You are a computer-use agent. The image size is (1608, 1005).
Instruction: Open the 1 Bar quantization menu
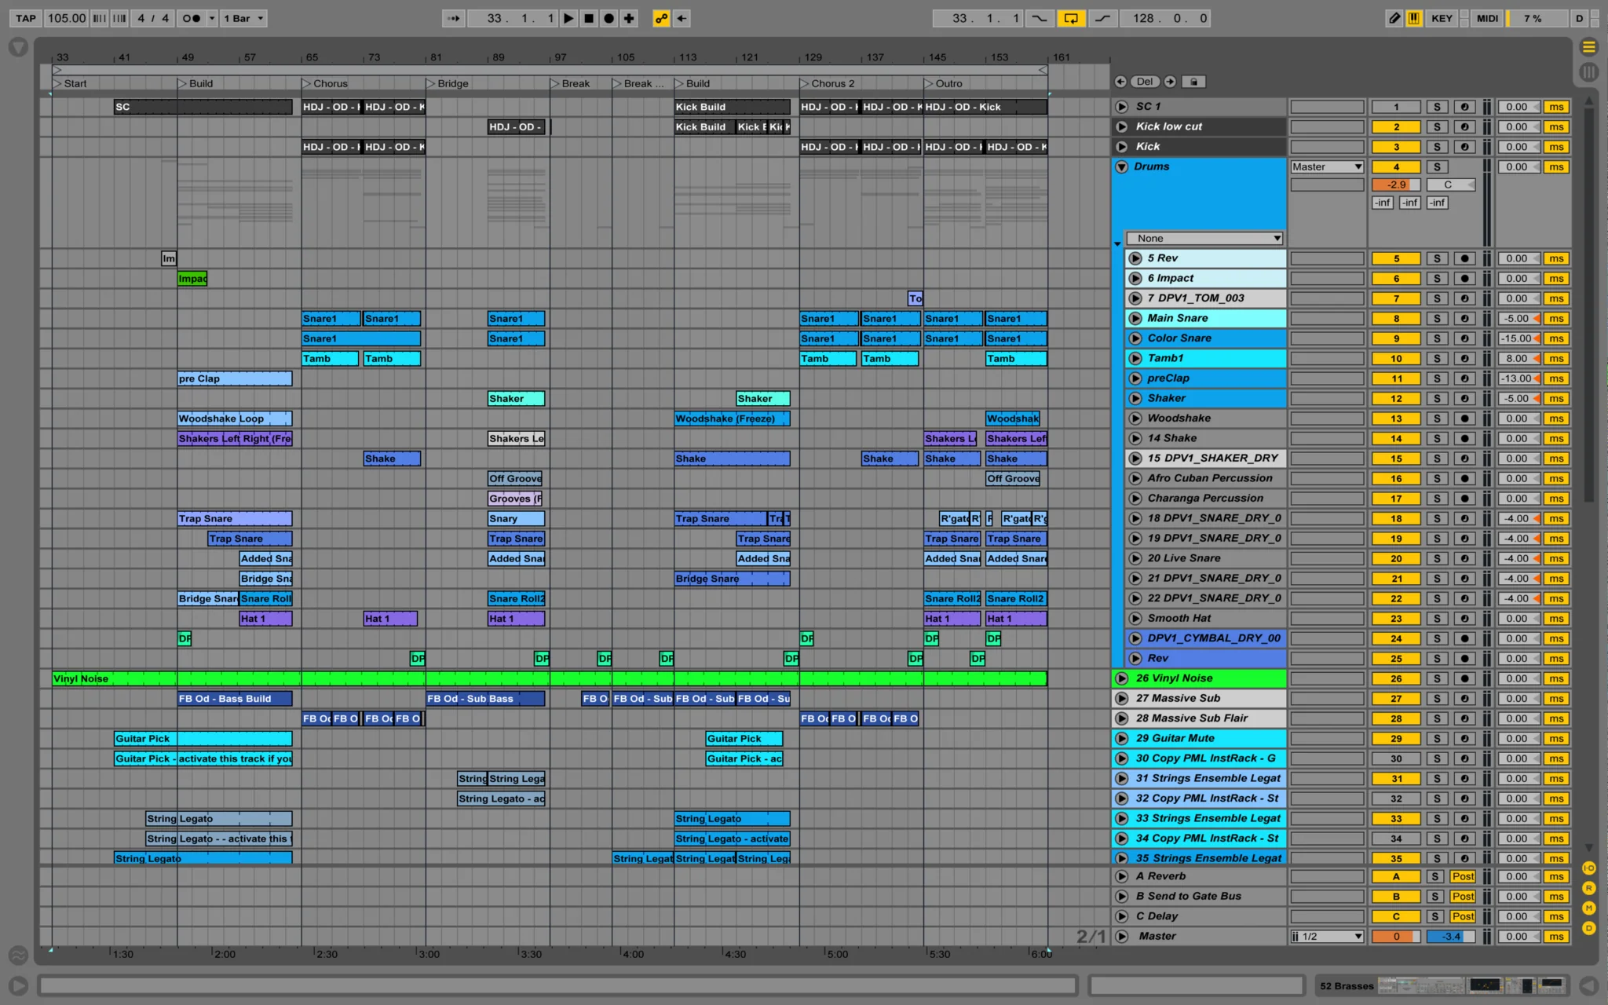click(244, 18)
